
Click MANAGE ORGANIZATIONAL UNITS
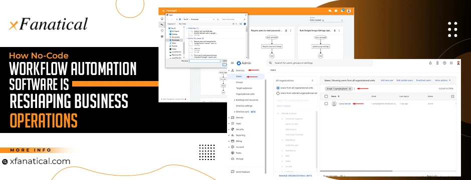click(295, 175)
